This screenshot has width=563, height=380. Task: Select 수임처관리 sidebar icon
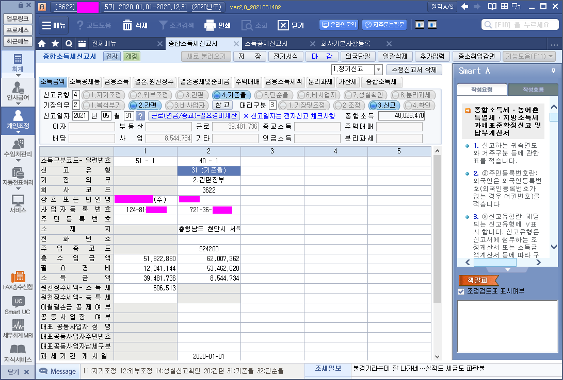18,147
